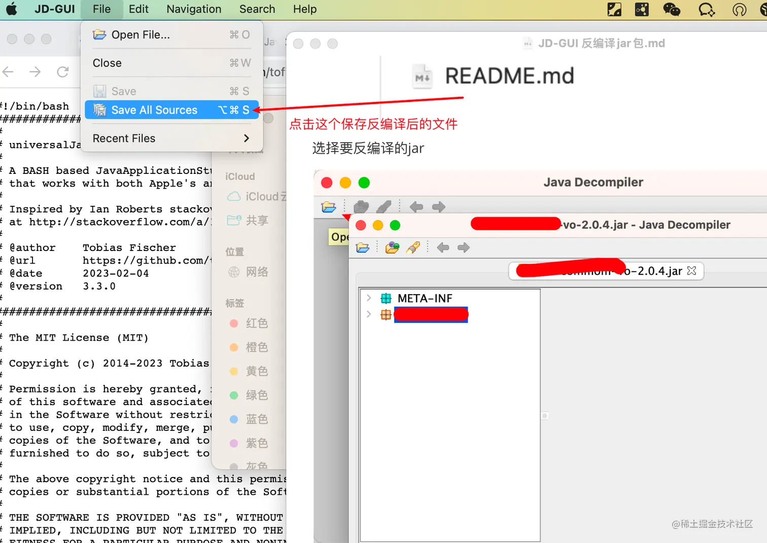This screenshot has height=543, width=767.
Task: Open 共享 shared folder in sidebar
Action: point(248,221)
